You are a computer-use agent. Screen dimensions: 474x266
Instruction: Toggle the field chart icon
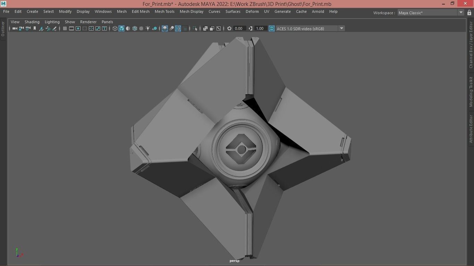tap(91, 28)
